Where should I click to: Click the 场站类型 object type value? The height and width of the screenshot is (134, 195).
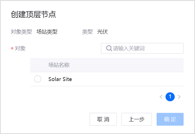pos(47,32)
